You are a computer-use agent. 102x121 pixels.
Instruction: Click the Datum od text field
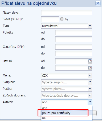point(72,61)
